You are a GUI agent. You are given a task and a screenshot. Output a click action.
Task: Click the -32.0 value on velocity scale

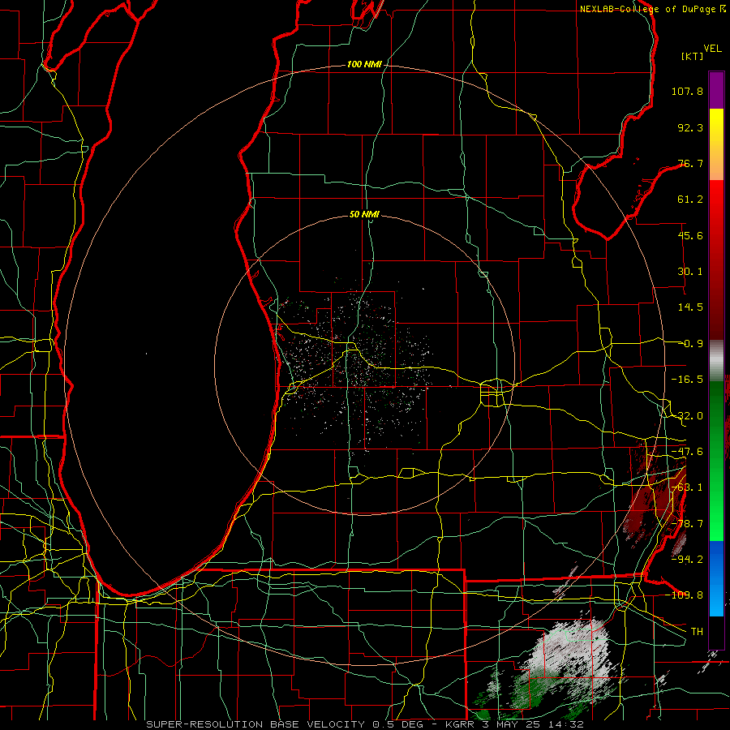[x=687, y=416]
